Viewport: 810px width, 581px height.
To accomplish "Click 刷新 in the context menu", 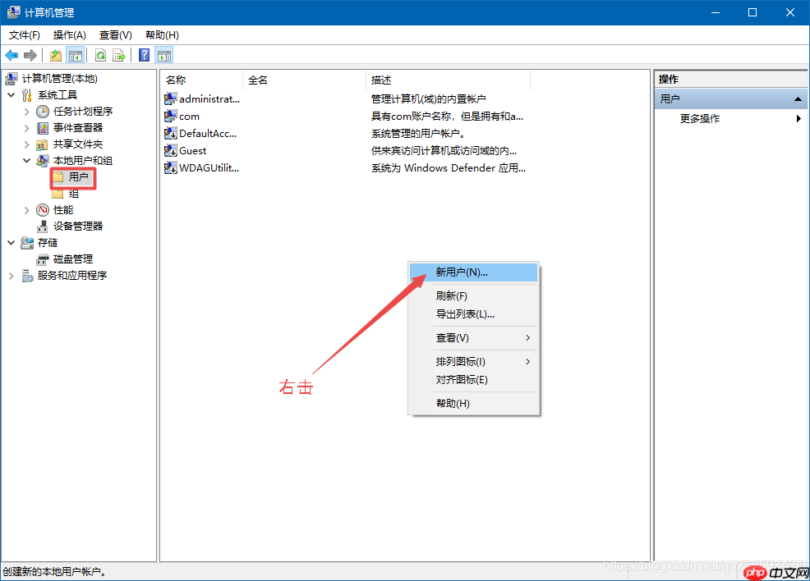I will click(452, 295).
